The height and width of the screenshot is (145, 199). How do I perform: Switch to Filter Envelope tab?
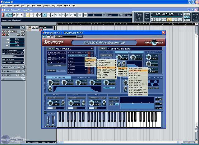[x=83, y=77]
